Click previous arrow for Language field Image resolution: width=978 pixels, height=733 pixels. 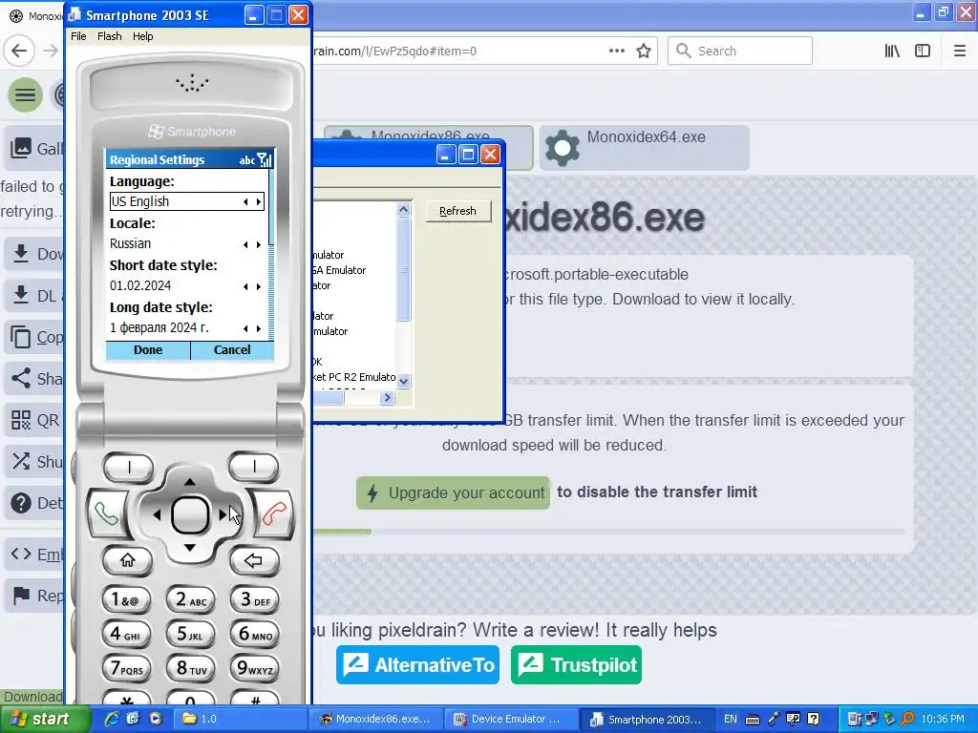click(x=245, y=202)
